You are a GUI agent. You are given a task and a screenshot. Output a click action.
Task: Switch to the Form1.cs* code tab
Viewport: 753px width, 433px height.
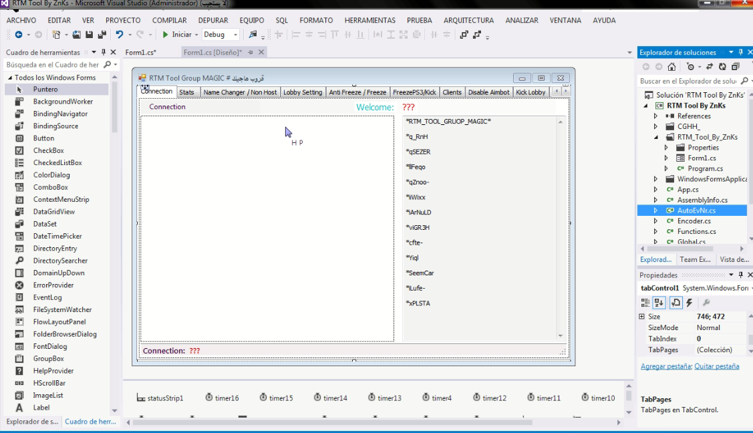[x=141, y=52]
